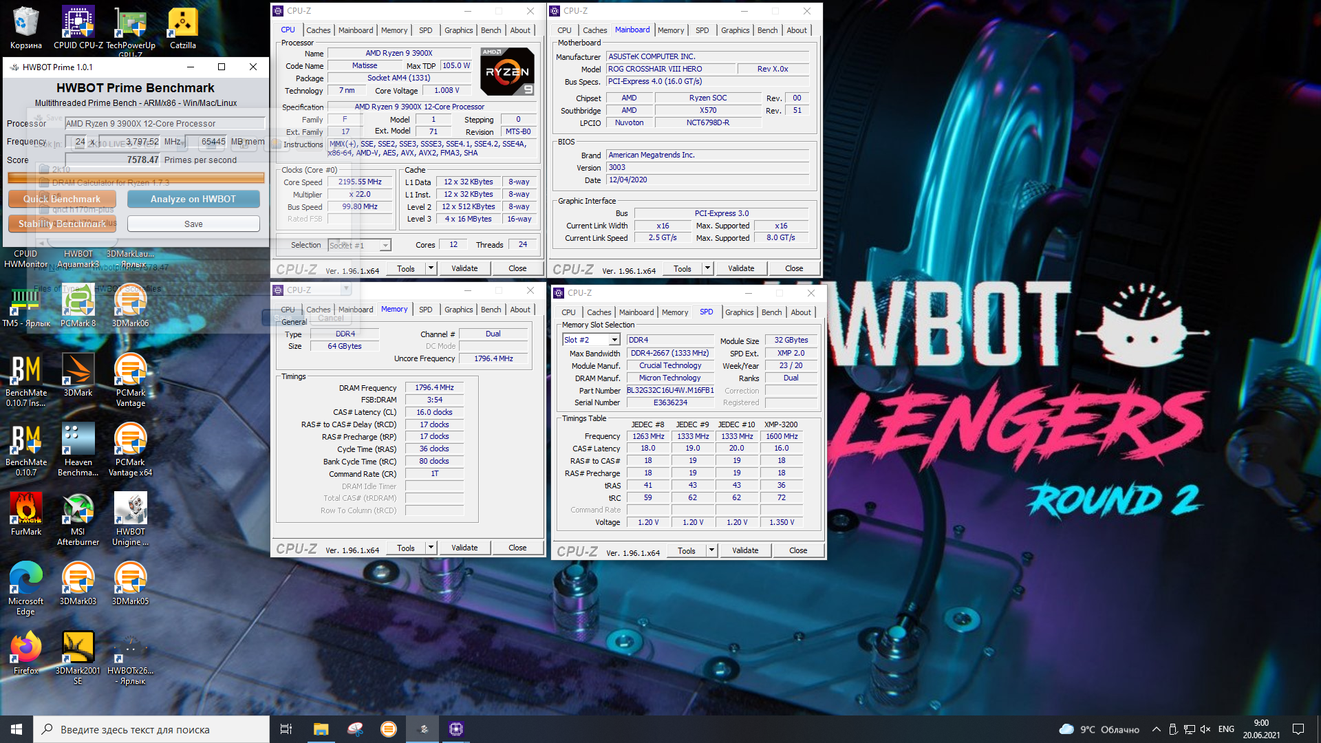The height and width of the screenshot is (743, 1321).
Task: Open Memory tab in SPD window
Action: [x=675, y=312]
